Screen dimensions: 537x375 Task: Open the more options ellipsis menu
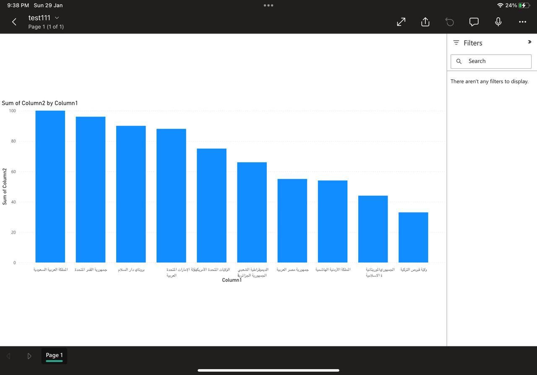[522, 22]
